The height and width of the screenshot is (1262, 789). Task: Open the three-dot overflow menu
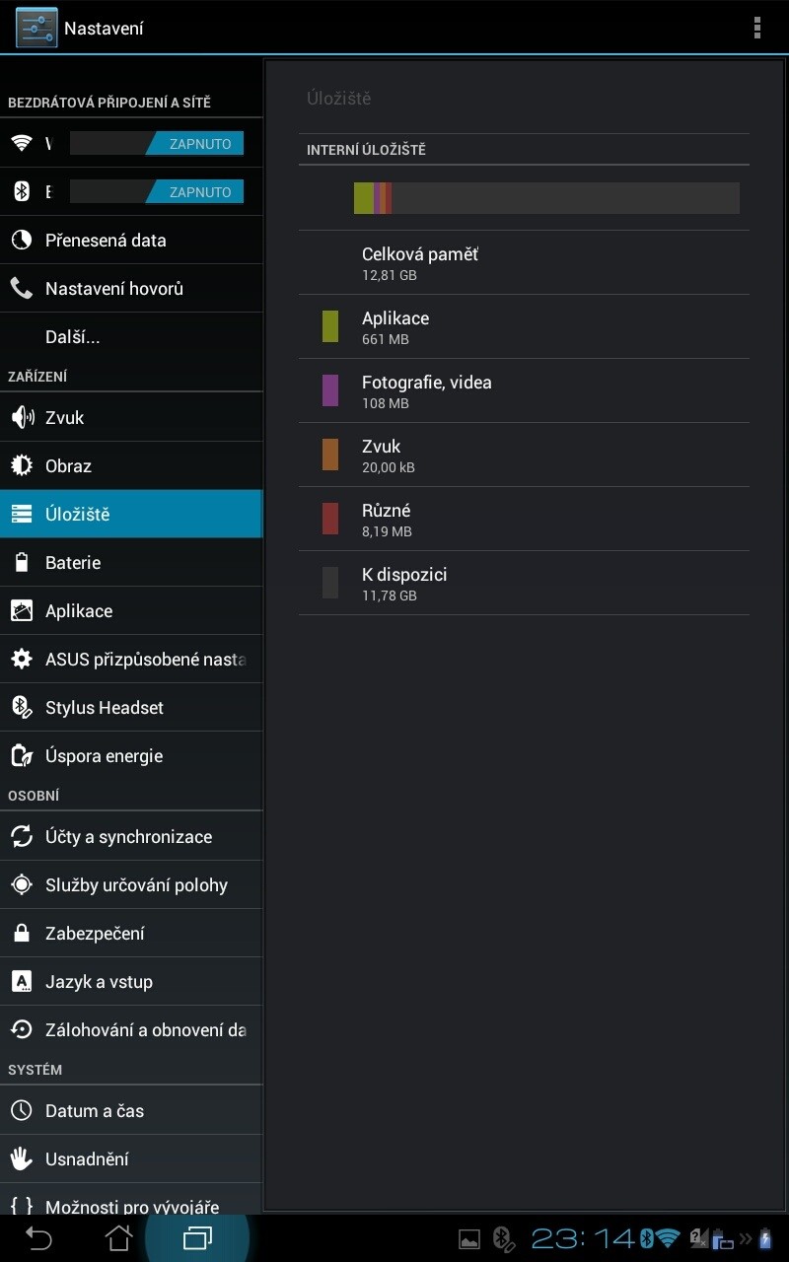pos(757,28)
